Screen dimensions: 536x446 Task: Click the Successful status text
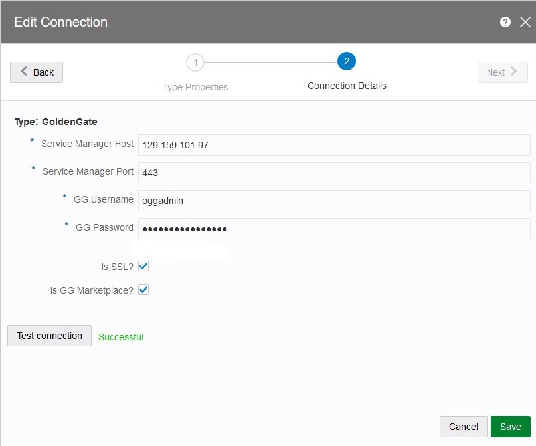point(121,337)
